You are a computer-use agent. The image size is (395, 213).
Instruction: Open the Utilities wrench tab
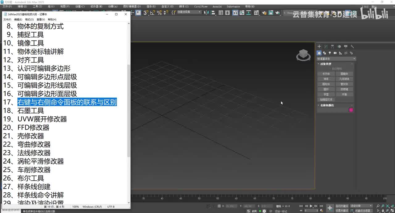(352, 46)
